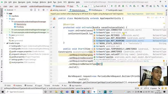Open the Problems tool window

(18, 85)
